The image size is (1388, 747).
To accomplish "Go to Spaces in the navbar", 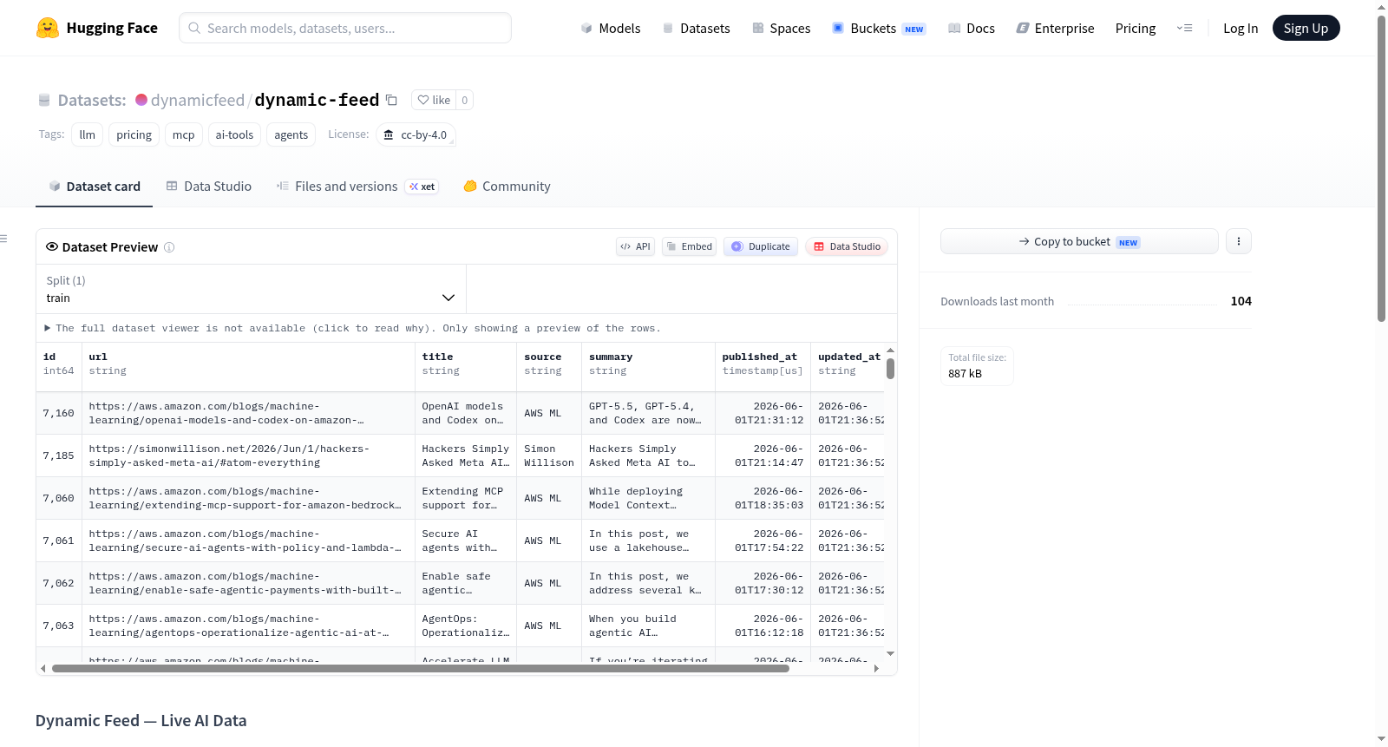I will [x=782, y=28].
